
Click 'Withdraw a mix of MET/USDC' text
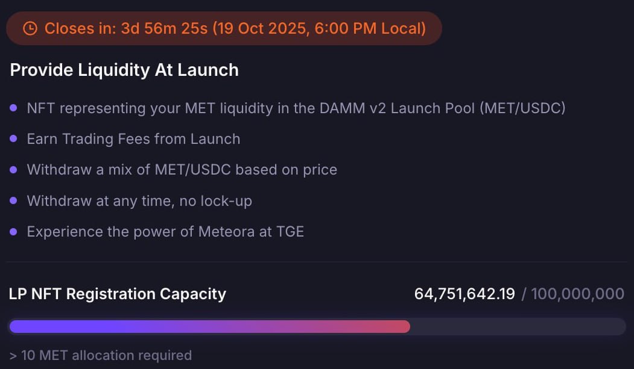(182, 170)
